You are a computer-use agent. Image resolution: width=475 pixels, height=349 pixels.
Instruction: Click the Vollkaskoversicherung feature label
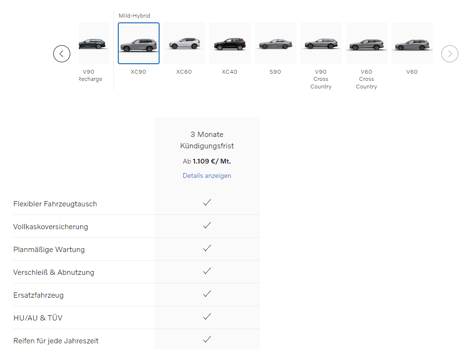point(51,227)
